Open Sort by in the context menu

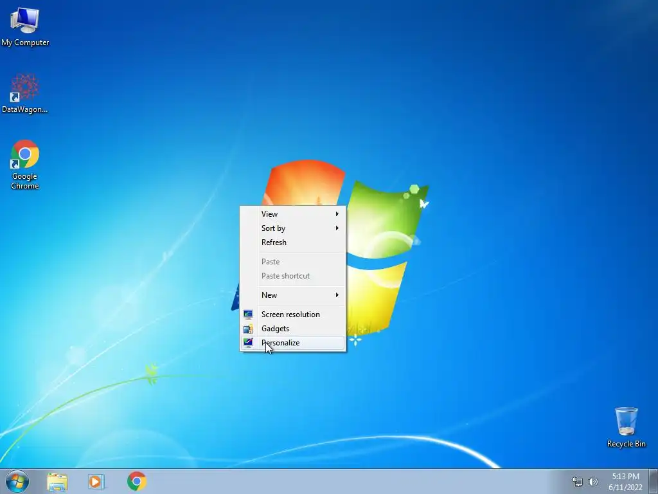[x=293, y=228]
